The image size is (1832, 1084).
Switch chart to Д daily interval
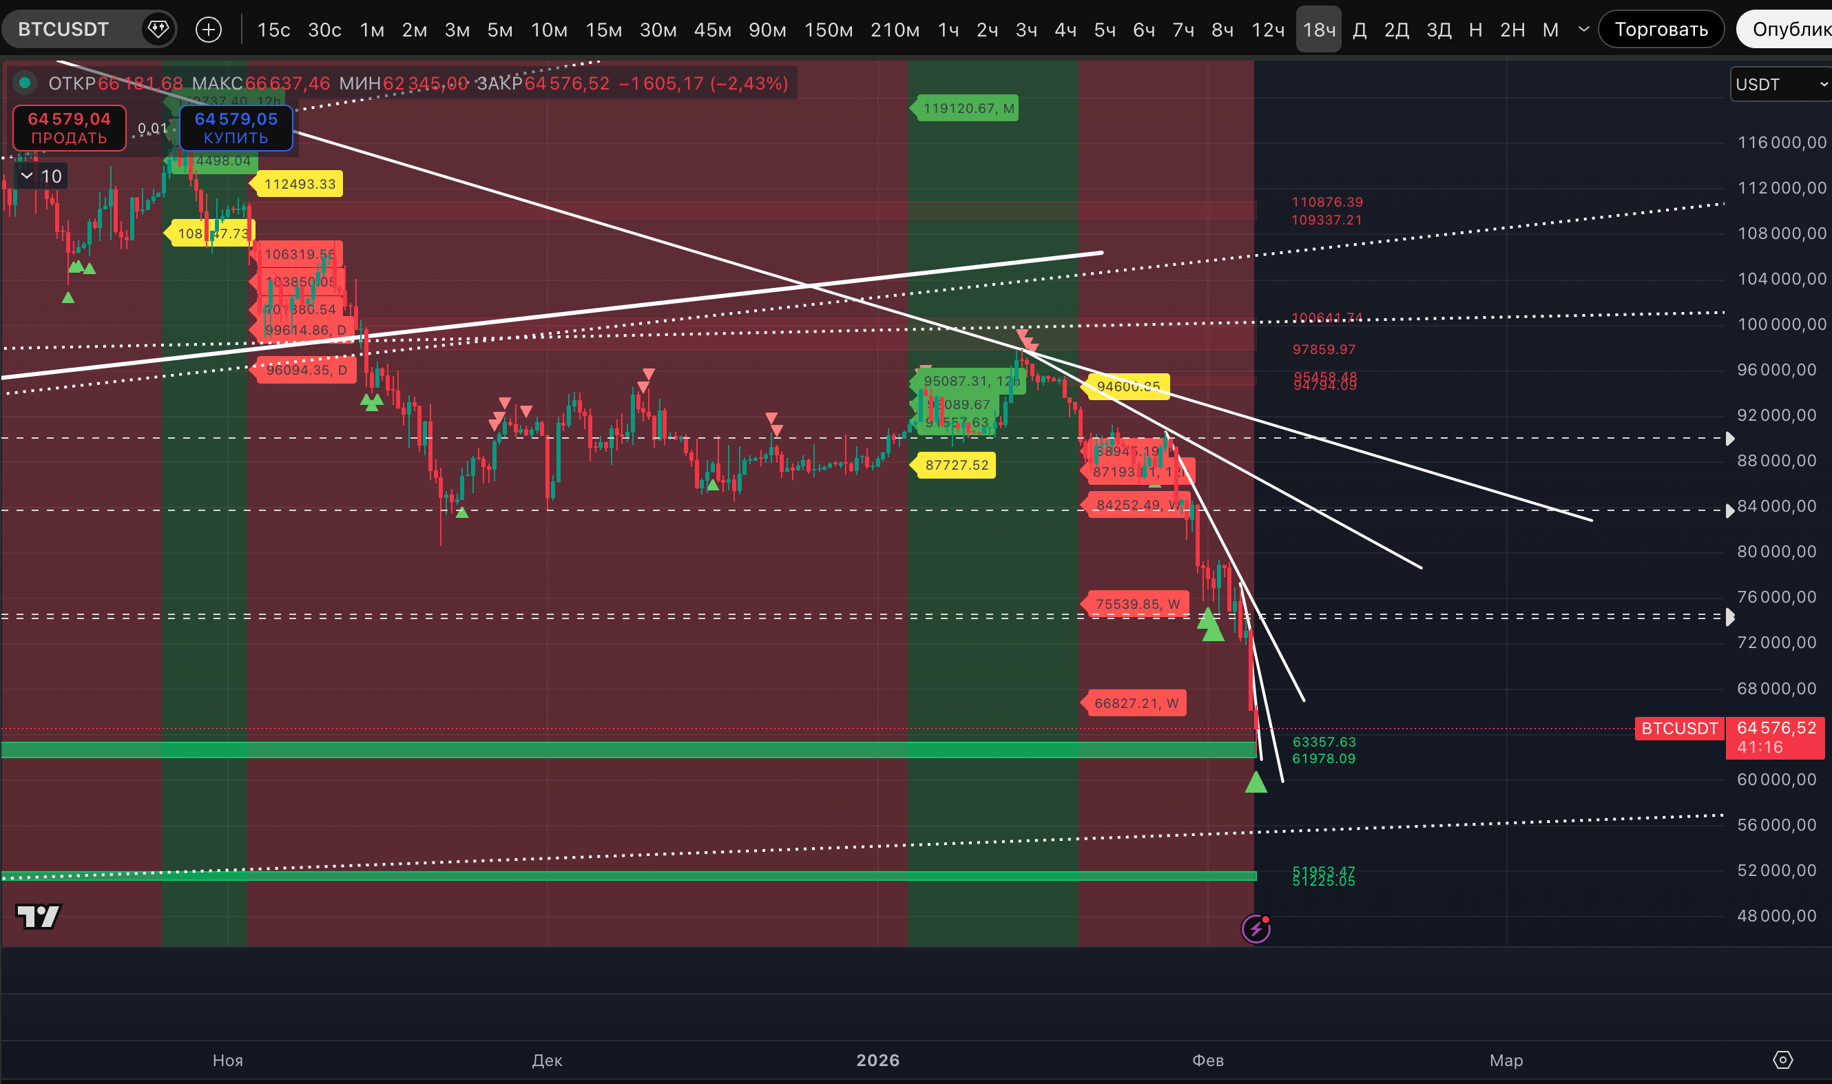tap(1360, 30)
